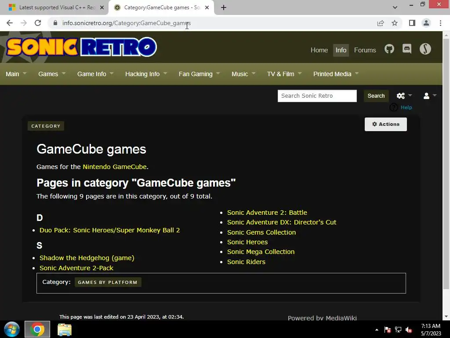Open Sonic Retro's Discord icon

pos(407,49)
